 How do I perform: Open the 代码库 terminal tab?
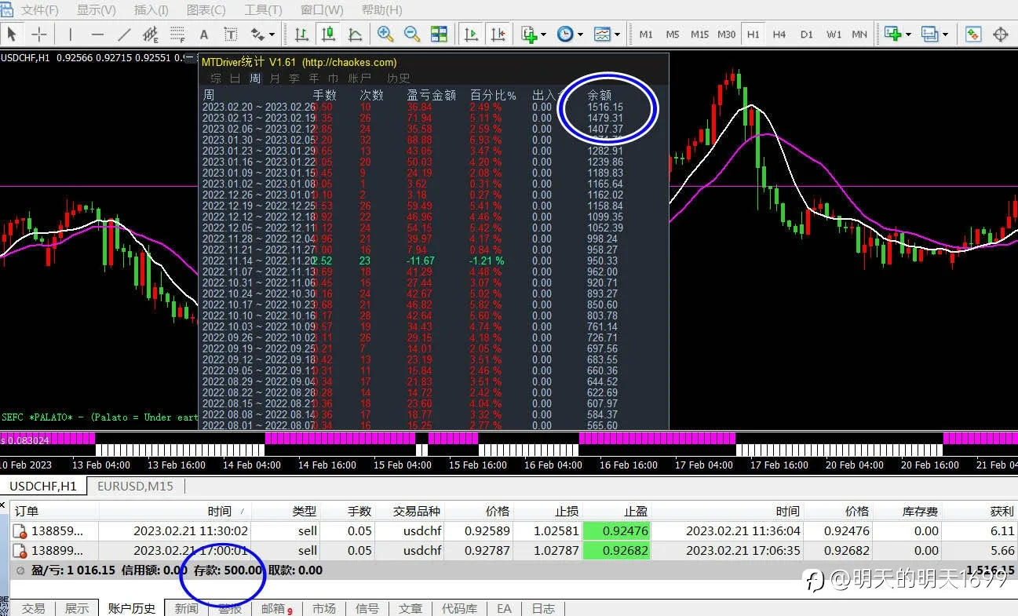(x=459, y=608)
